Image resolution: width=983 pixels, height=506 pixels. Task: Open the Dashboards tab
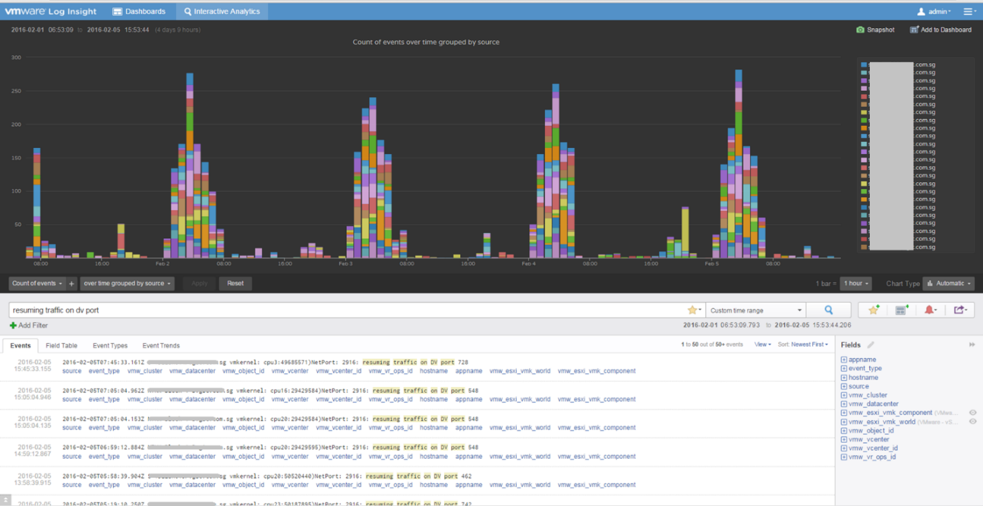[139, 11]
